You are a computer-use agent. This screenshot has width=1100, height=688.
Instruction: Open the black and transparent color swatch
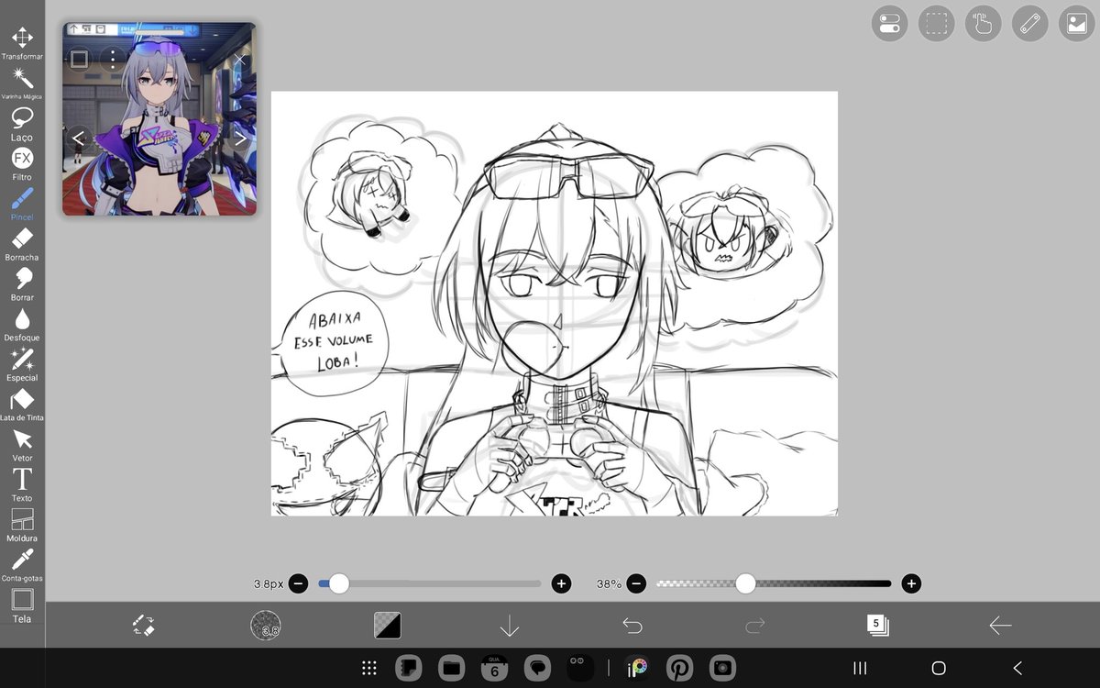tap(387, 626)
